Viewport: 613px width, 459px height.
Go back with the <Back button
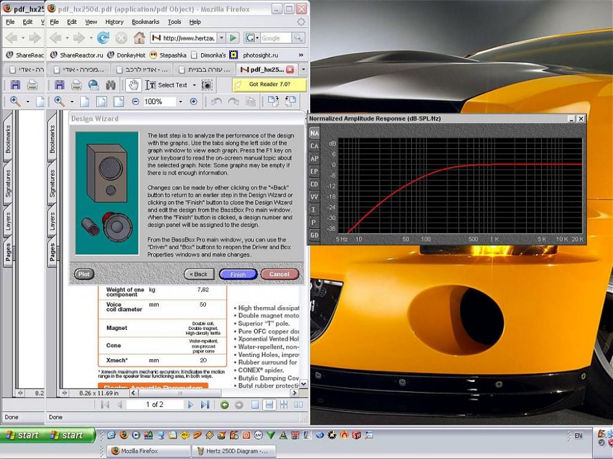pos(199,274)
